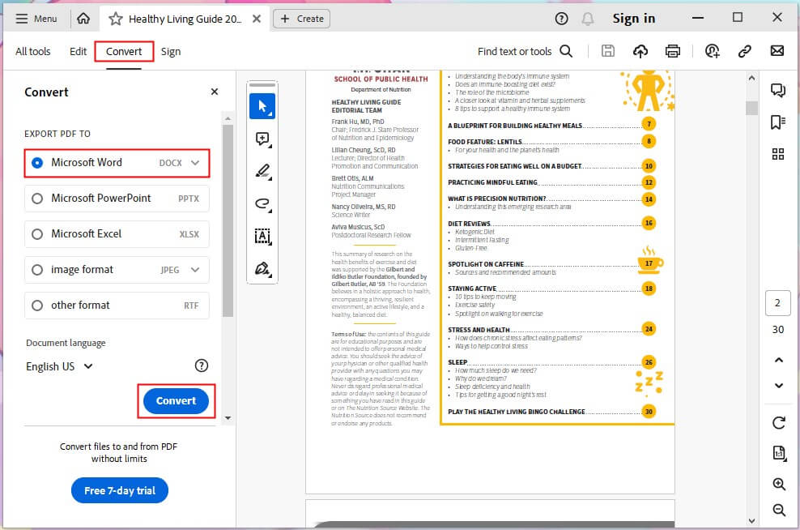Click the Create button

(x=301, y=19)
